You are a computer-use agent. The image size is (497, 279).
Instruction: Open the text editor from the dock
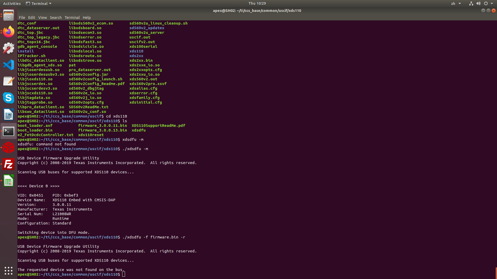pyautogui.click(x=9, y=81)
